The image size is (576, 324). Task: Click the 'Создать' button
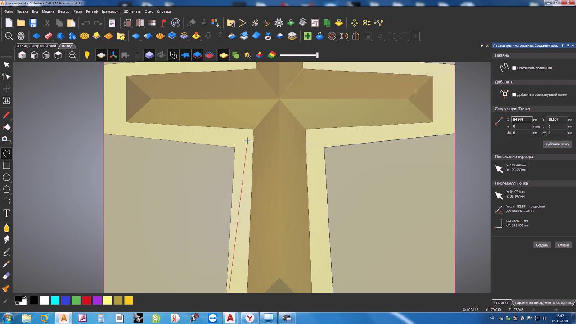click(x=542, y=245)
